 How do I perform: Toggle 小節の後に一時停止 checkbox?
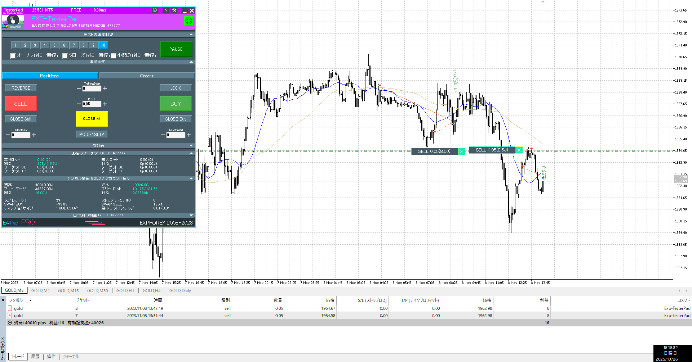coord(114,55)
